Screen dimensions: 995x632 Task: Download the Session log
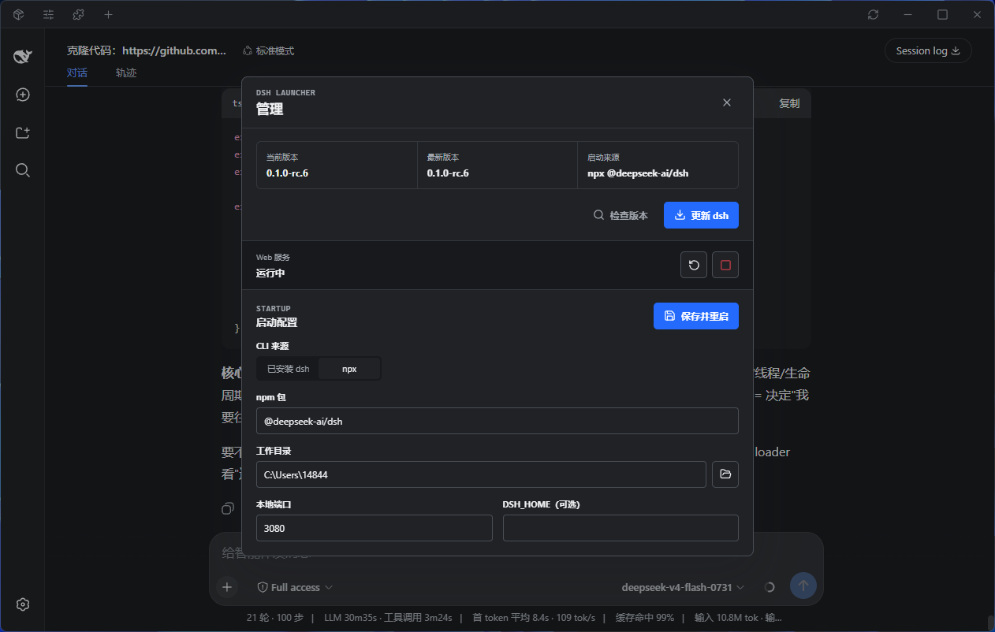(x=928, y=50)
